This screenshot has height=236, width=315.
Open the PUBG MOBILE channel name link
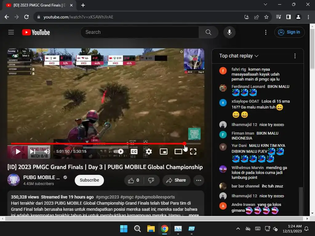42,177
